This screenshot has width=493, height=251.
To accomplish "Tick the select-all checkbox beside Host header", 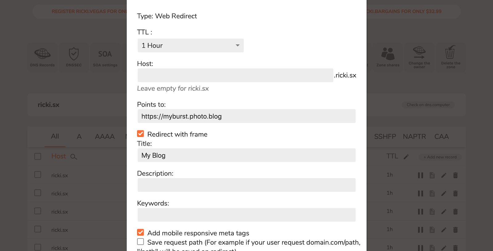I will [x=38, y=156].
